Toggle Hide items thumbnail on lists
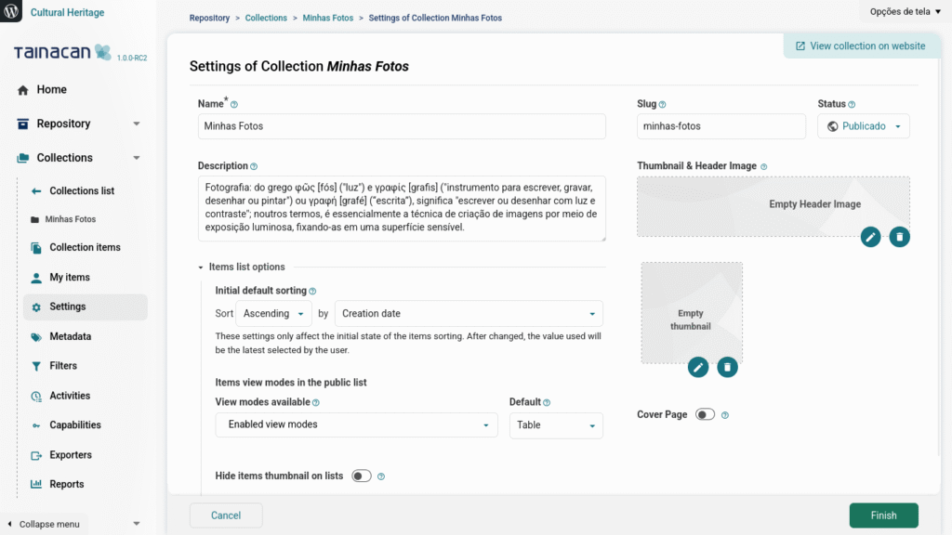952x535 pixels. point(361,476)
